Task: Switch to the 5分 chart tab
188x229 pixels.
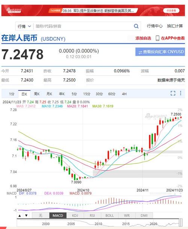Action: click(74, 94)
